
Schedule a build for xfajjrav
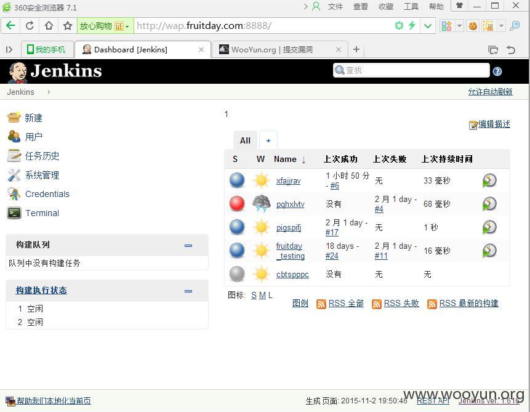point(489,180)
